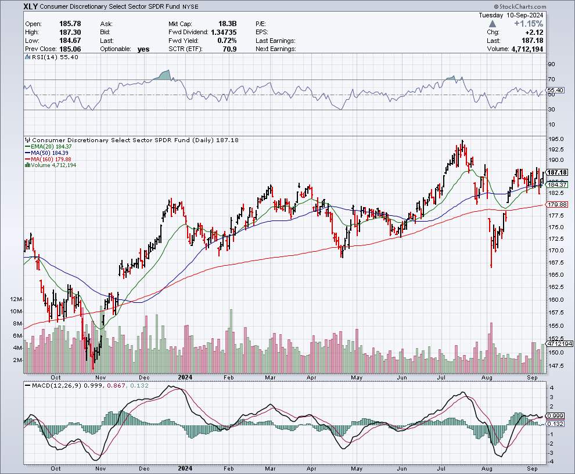
Task: Click the Prev Close value 185.06
Action: point(70,49)
